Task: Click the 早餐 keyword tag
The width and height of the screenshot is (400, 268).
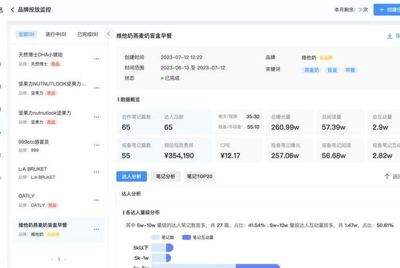Action: (x=350, y=70)
